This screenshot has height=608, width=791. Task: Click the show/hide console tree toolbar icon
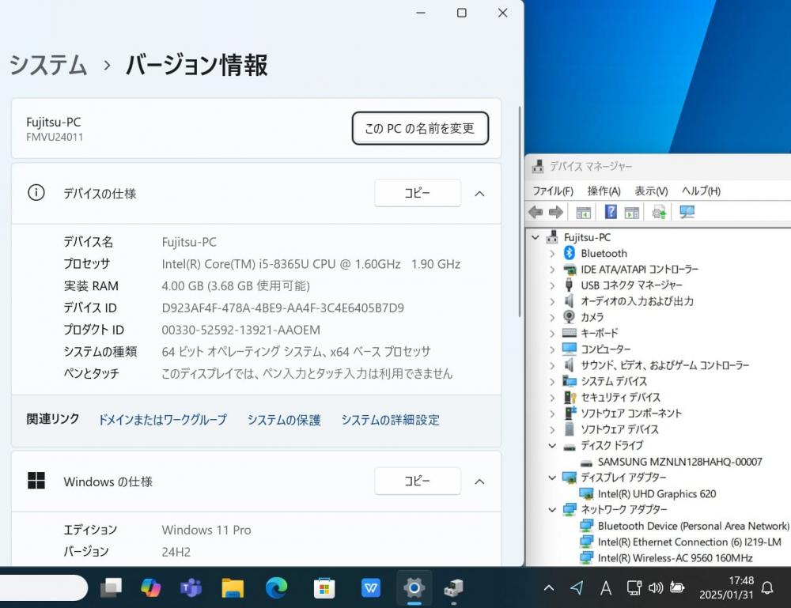[583, 213]
